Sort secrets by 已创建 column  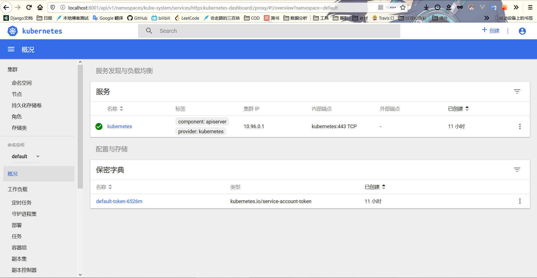(375, 187)
